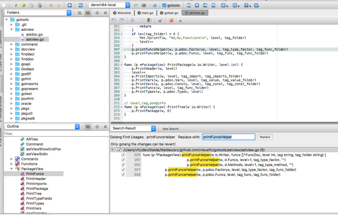
Task: Click the New Search button
Action: (x=170, y=129)
